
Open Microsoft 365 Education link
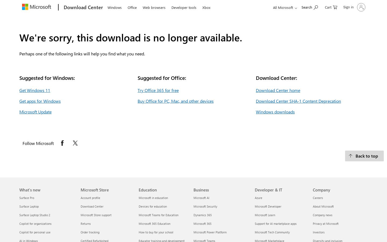point(155,224)
